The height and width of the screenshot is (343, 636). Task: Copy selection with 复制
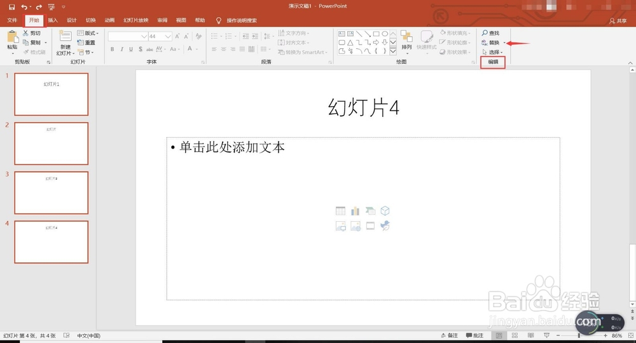pyautogui.click(x=32, y=43)
